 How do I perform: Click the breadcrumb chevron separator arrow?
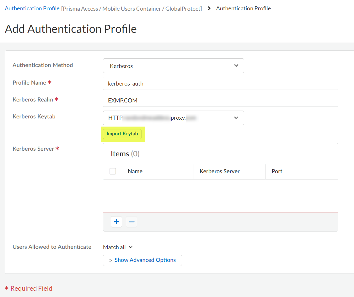(x=209, y=8)
